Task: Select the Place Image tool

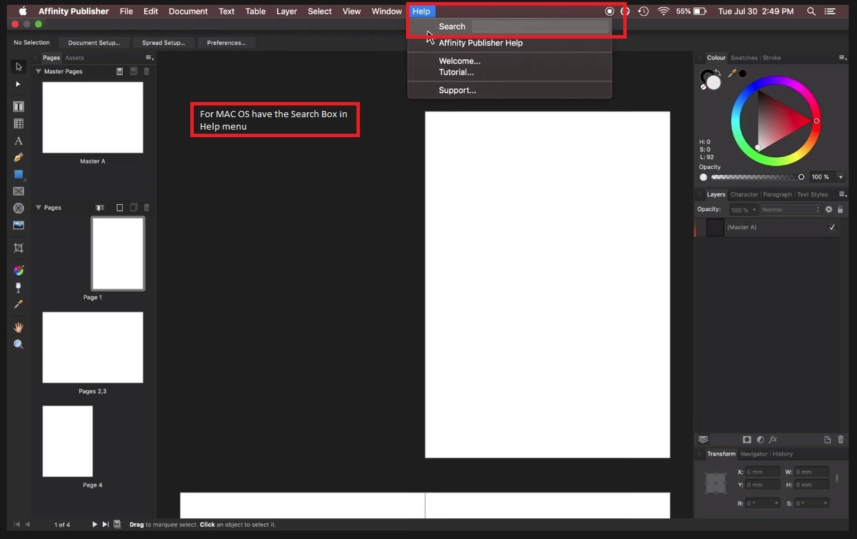Action: (19, 225)
